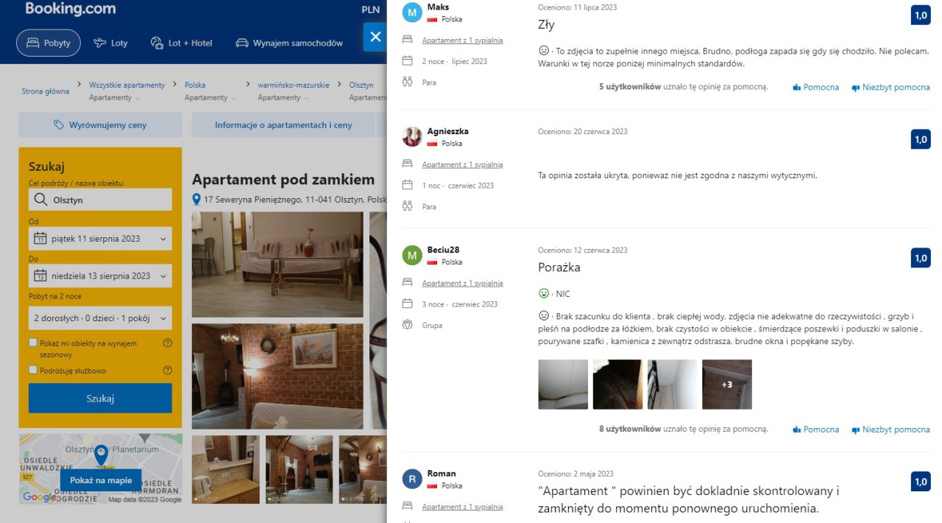Image resolution: width=942 pixels, height=523 pixels.
Task: Click the price tag icon on Wyrównujemy ceny
Action: pos(59,125)
